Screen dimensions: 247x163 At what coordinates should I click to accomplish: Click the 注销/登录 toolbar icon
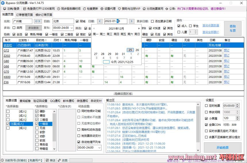pos(5,9)
